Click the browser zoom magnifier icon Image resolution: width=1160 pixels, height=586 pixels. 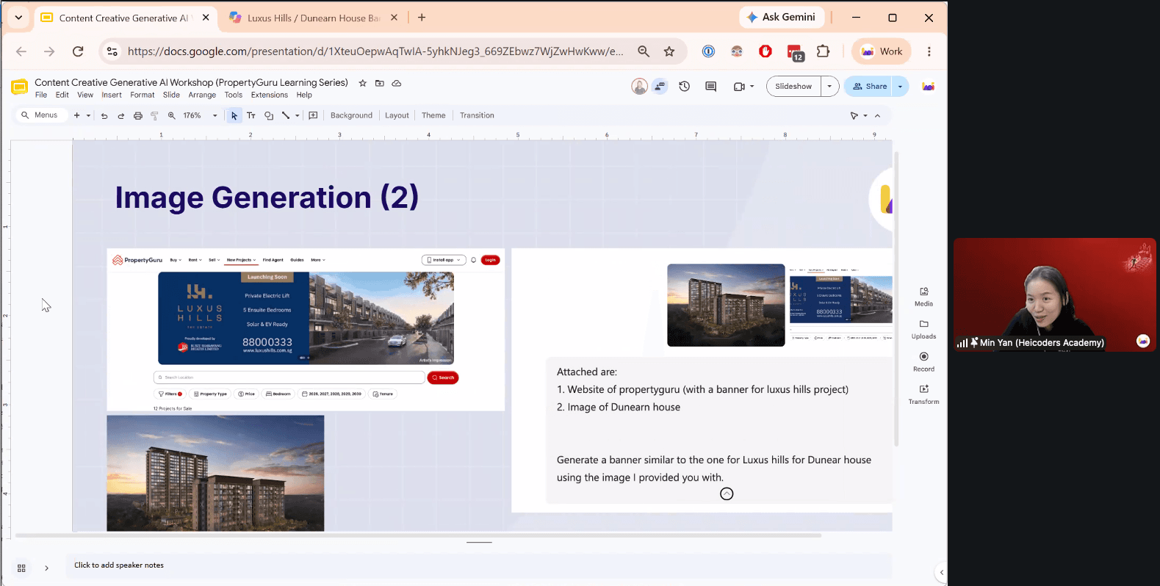coord(644,51)
